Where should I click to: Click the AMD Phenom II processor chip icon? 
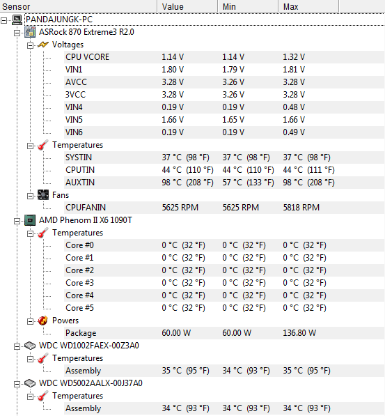[30, 220]
